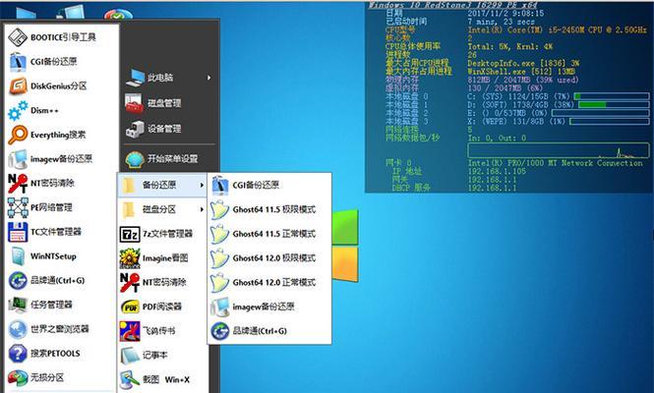
Task: Open PE网络管理 icon
Action: click(18, 207)
